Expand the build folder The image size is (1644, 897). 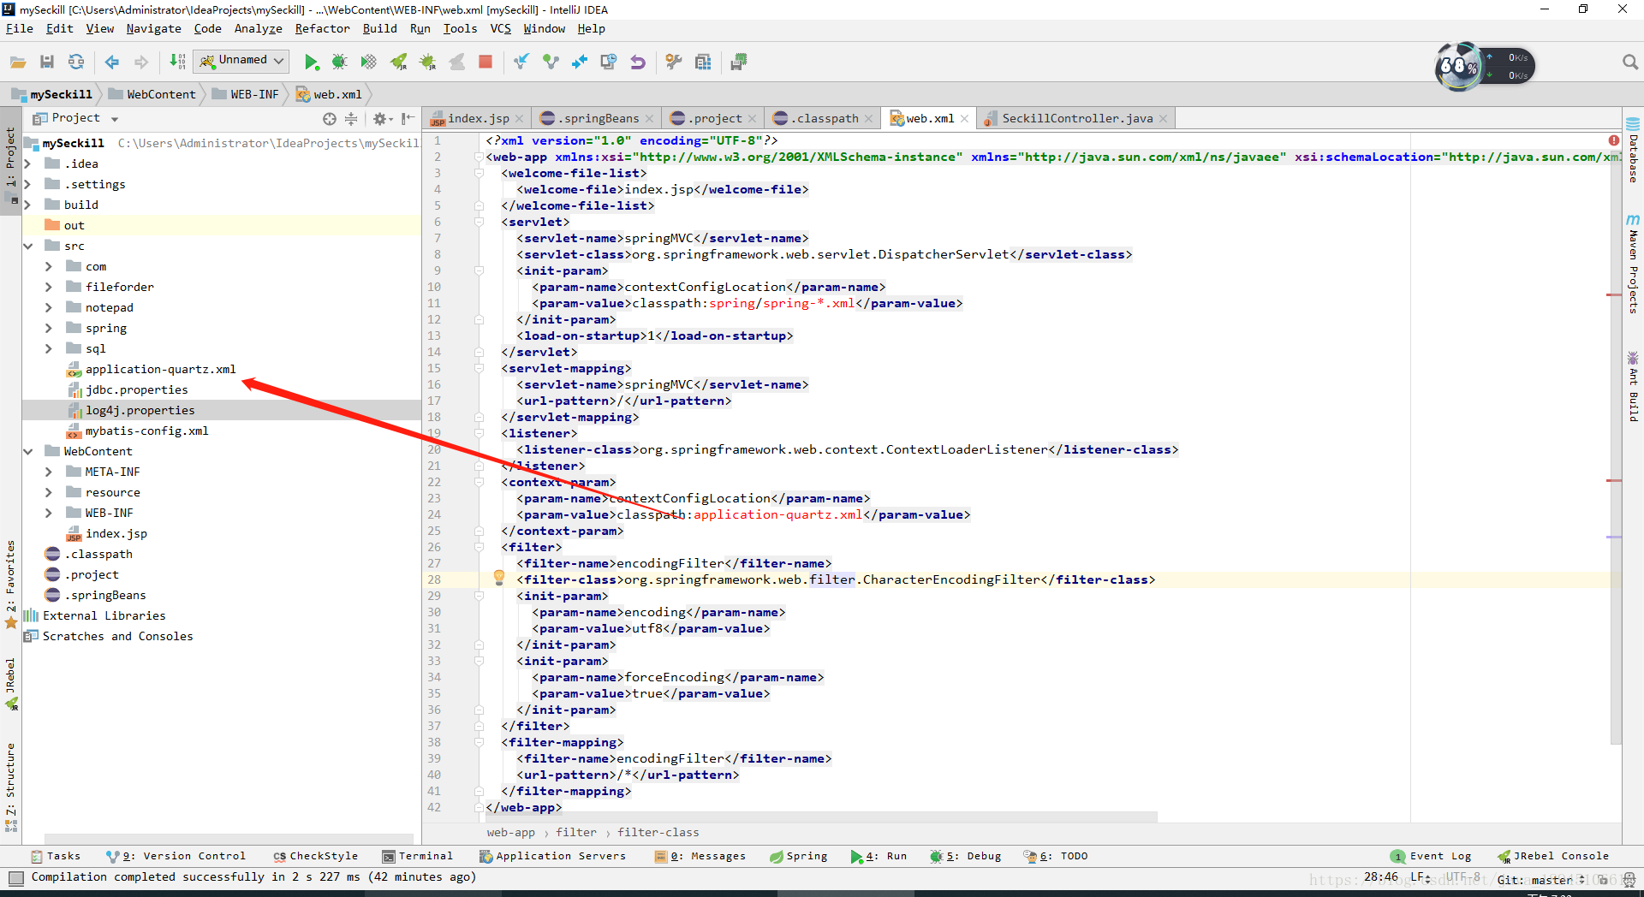click(28, 205)
